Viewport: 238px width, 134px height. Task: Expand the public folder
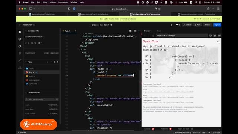tap(31, 68)
